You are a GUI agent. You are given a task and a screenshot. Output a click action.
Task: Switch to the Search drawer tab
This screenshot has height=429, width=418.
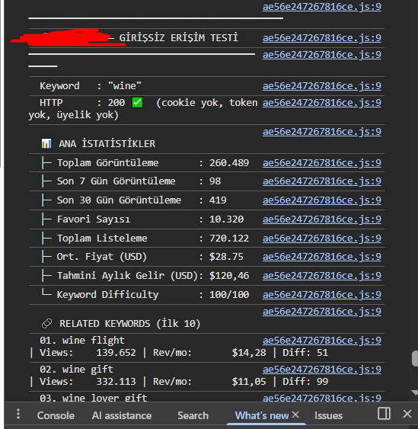click(x=193, y=415)
